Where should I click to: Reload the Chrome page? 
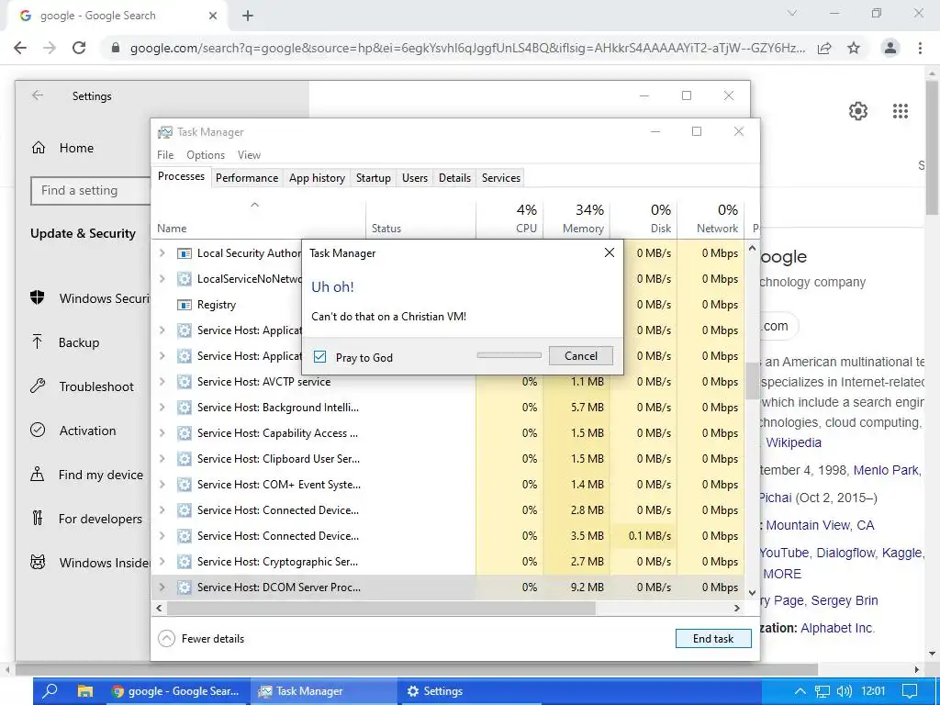click(79, 48)
